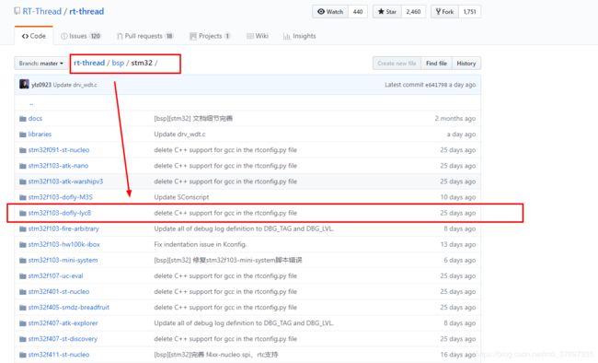
Task: Open the stm32f107-uc-eval folder
Action: tap(56, 275)
